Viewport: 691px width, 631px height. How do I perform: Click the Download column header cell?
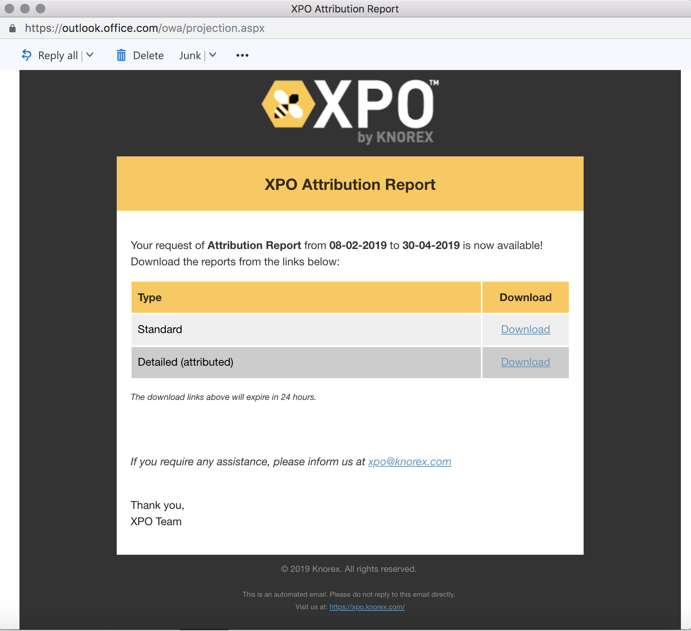click(x=525, y=297)
